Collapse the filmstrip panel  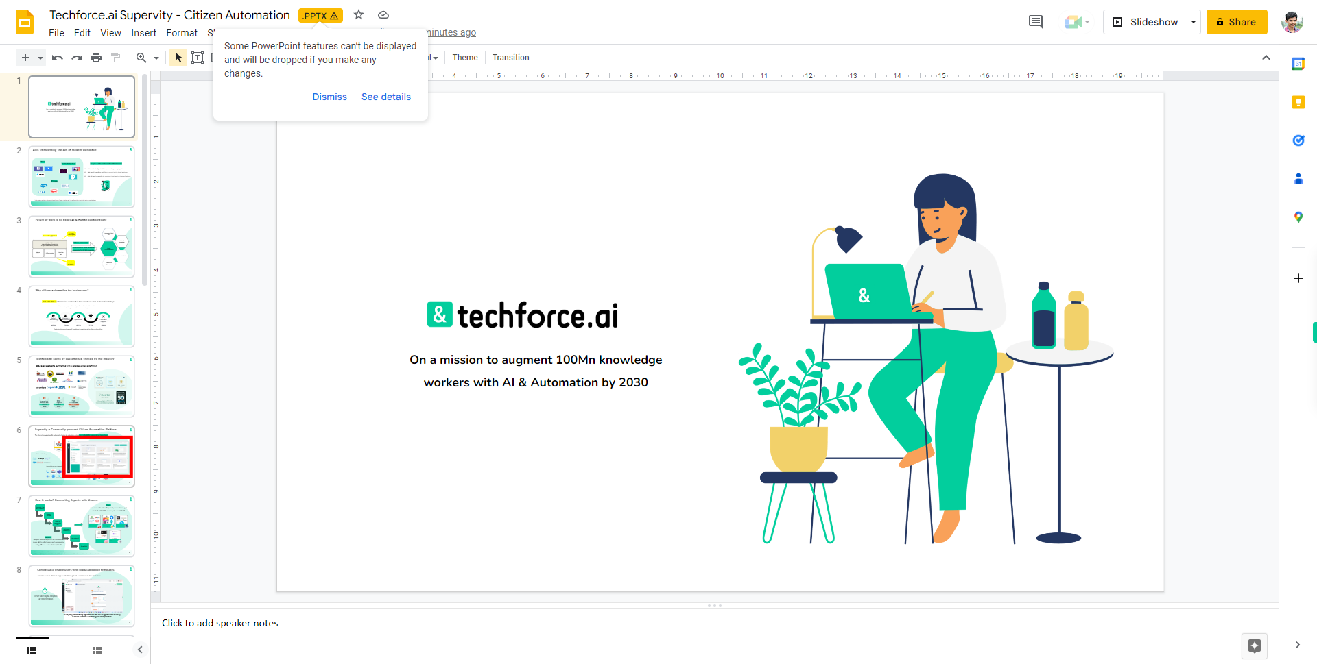coord(140,650)
